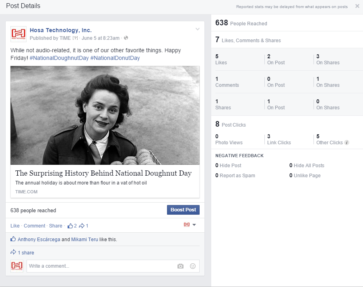Click the share arrow count icon

(82, 225)
